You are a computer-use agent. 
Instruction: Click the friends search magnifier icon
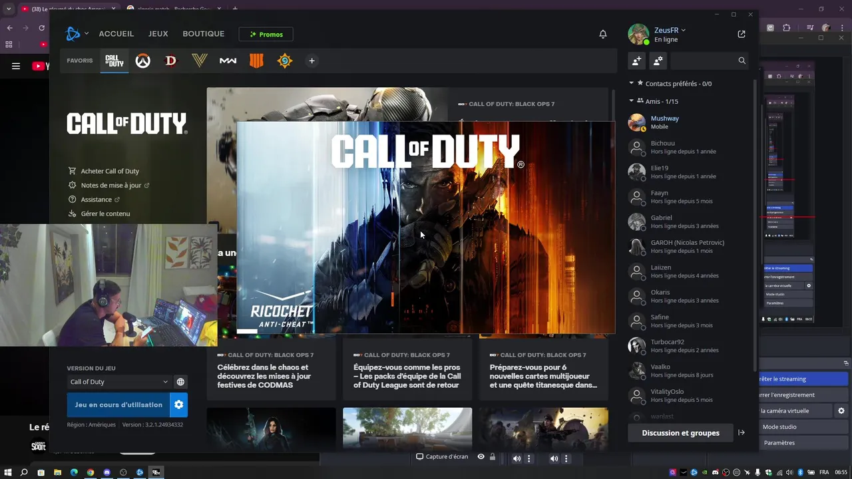[x=742, y=61]
